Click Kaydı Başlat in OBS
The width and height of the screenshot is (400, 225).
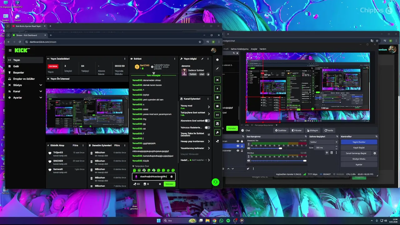point(359,147)
